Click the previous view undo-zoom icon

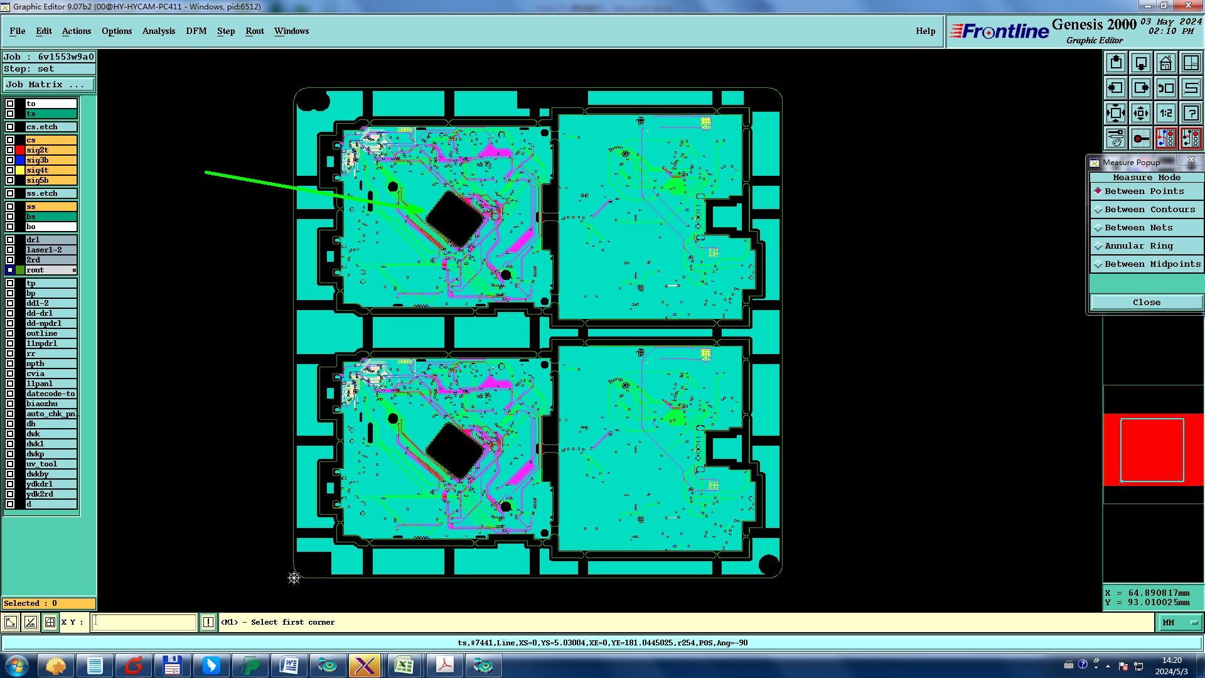pos(1165,88)
